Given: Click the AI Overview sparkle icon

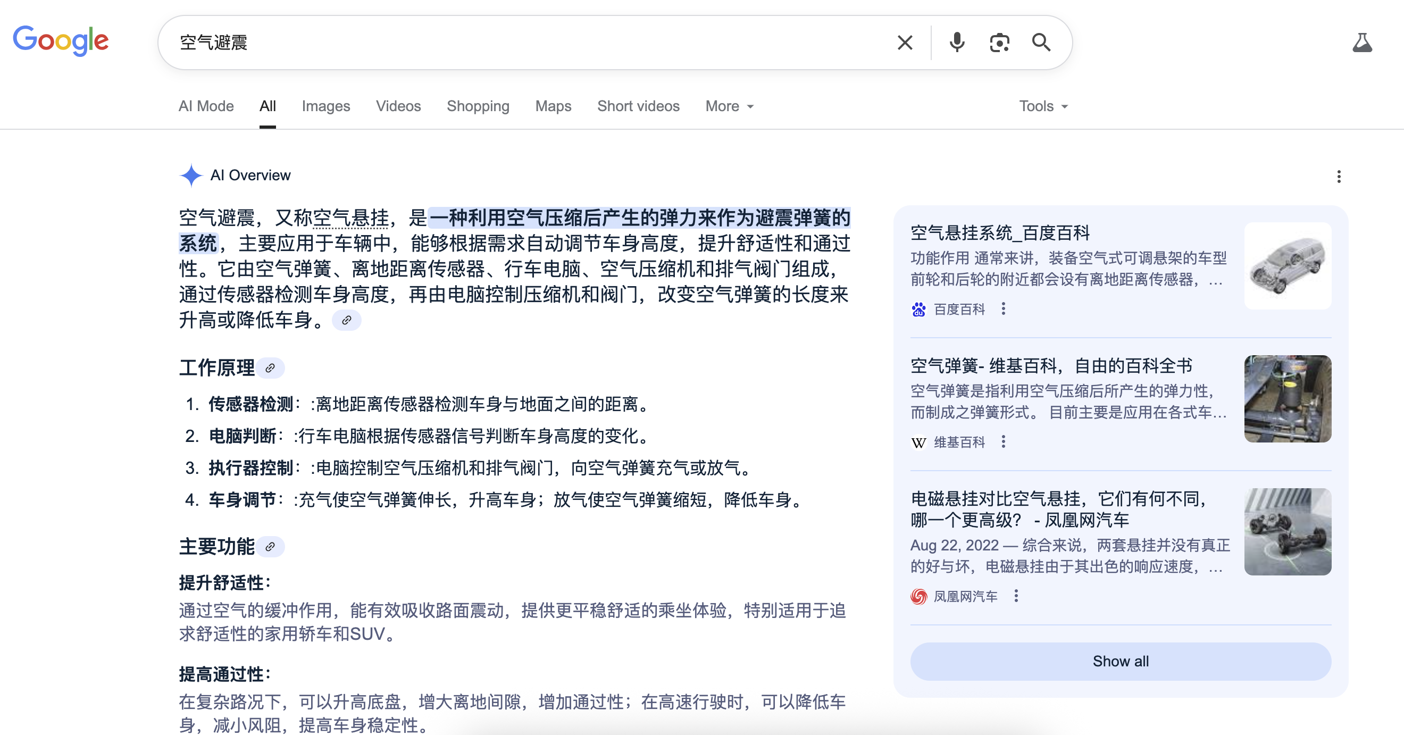Looking at the screenshot, I should click(191, 176).
